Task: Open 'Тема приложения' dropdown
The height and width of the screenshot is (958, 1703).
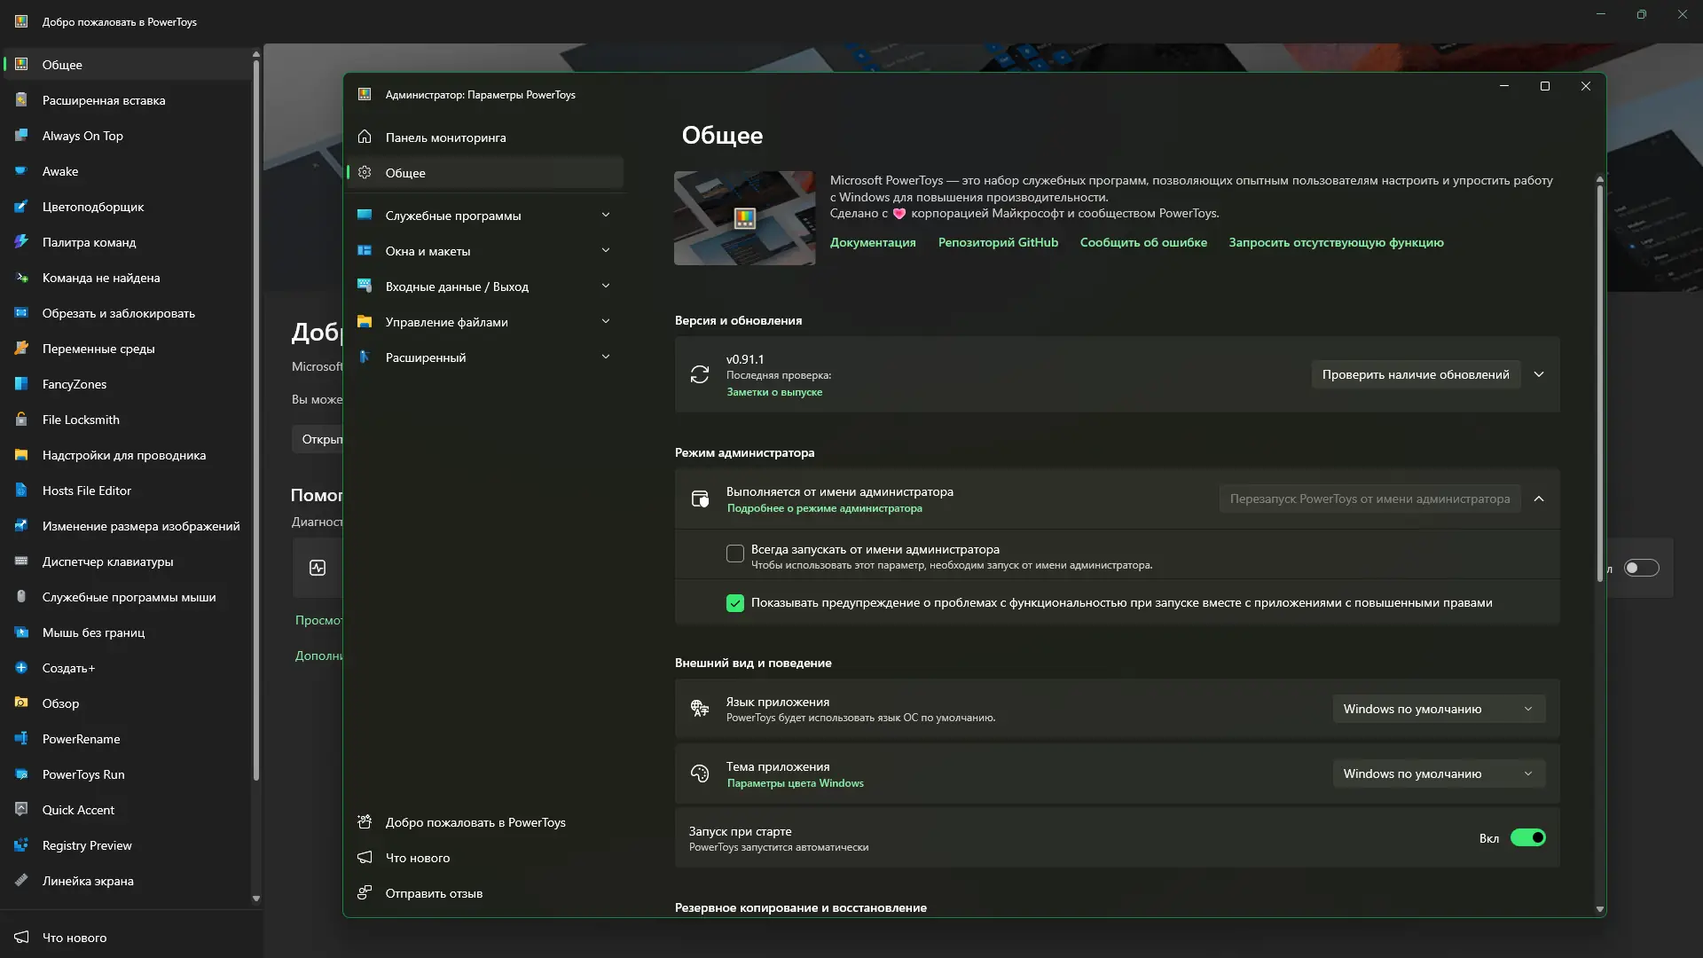Action: point(1438,773)
